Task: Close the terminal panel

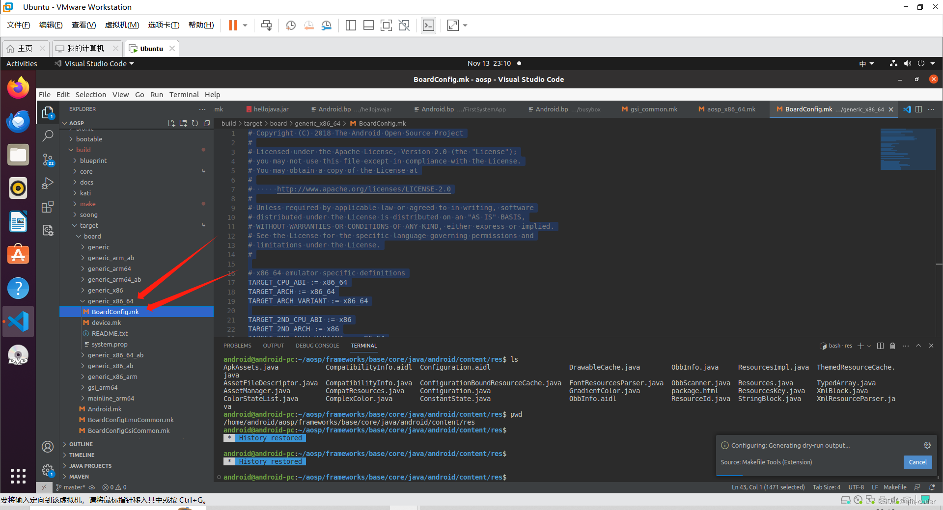Action: click(931, 346)
